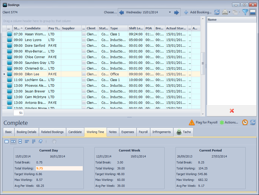The width and height of the screenshot is (259, 195).
Task: Go to next day with right arrow
Action: pos(176,13)
